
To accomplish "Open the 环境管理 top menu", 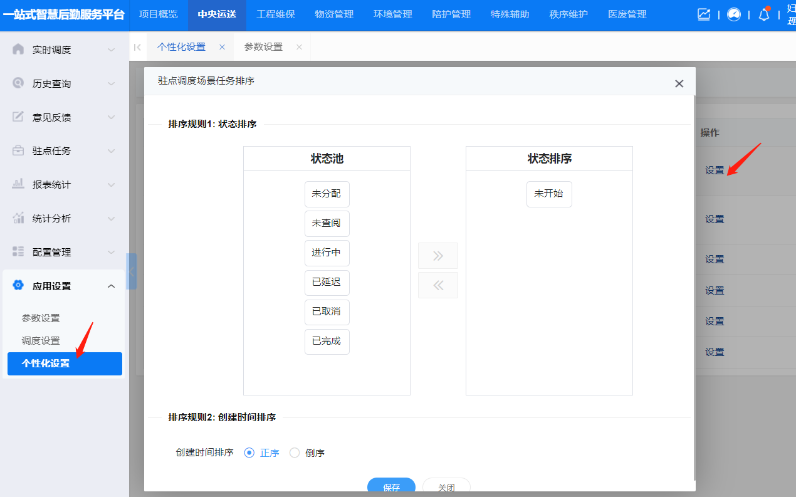I will 393,14.
